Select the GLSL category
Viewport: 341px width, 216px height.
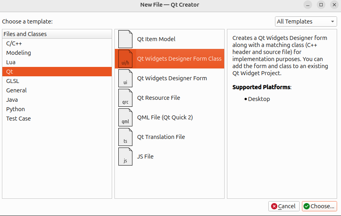pyautogui.click(x=57, y=81)
